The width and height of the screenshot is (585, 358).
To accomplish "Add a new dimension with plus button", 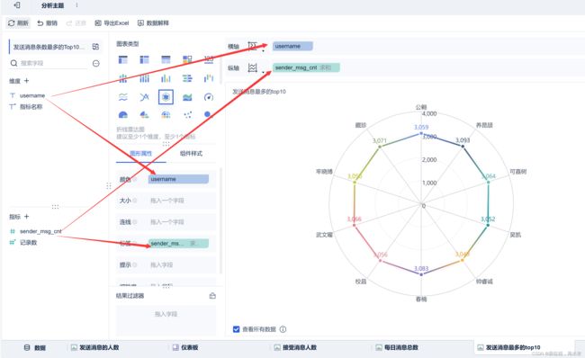I will tap(26, 81).
